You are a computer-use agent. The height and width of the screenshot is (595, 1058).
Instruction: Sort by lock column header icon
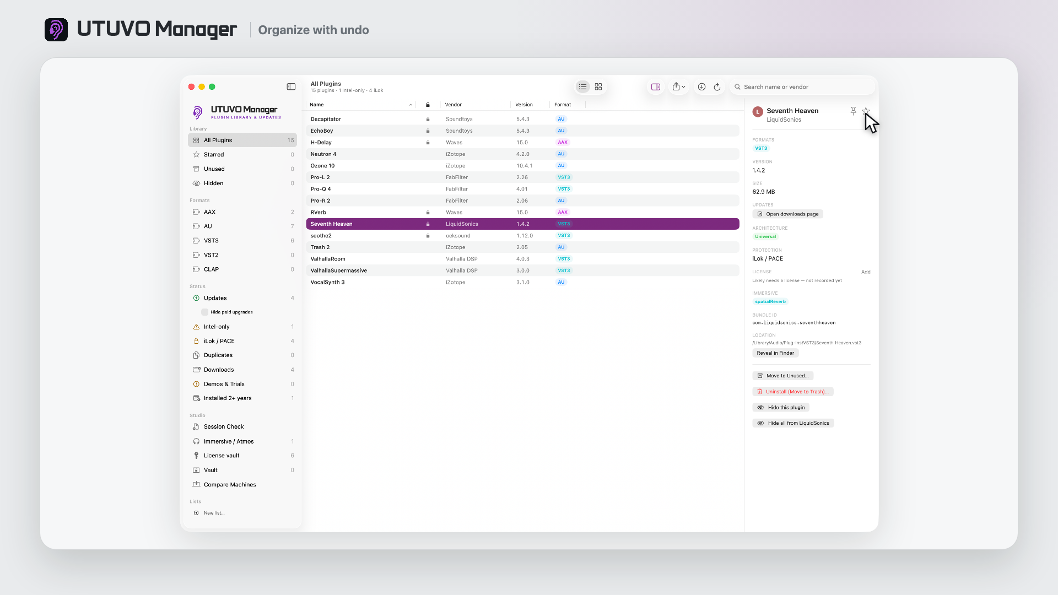428,105
